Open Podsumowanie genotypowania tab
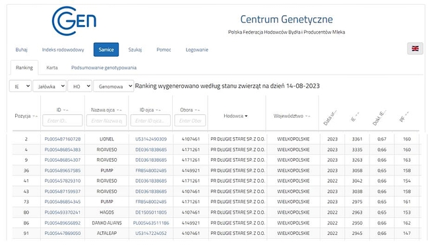 click(x=104, y=67)
